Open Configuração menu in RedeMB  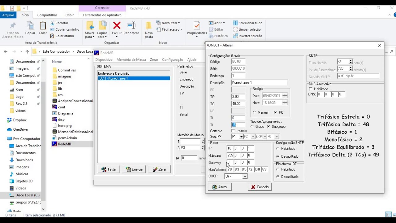(173, 59)
